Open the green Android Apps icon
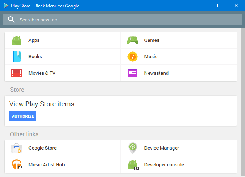Viewport: 245px width, 177px height. tap(17, 40)
